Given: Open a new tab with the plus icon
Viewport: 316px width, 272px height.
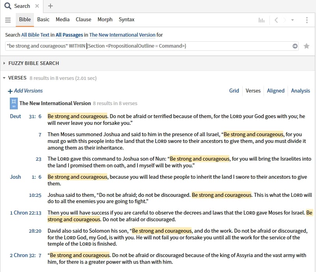Looking at the screenshot, I should pos(50,6).
